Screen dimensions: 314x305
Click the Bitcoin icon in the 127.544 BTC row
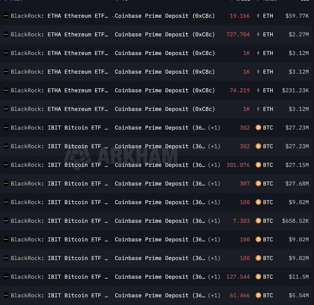pyautogui.click(x=258, y=277)
